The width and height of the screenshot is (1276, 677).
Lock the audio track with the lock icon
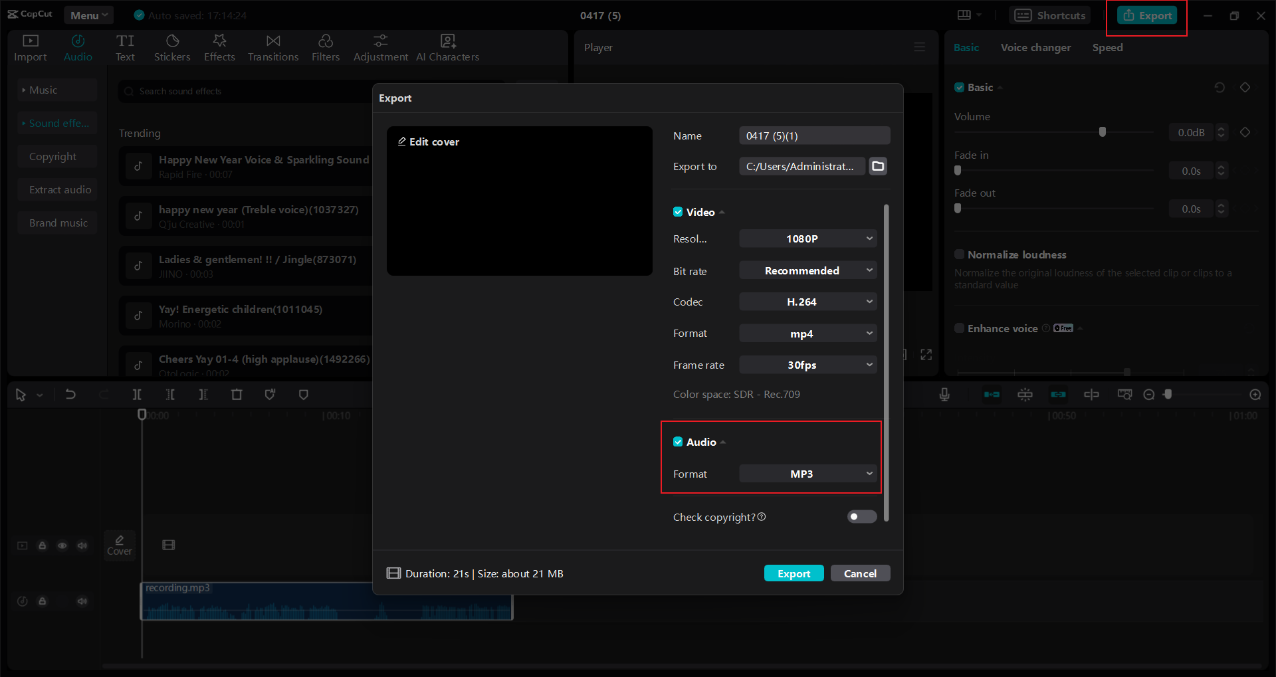tap(43, 601)
